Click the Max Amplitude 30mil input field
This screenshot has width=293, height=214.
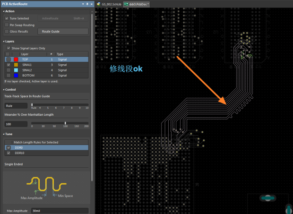(x=60, y=211)
